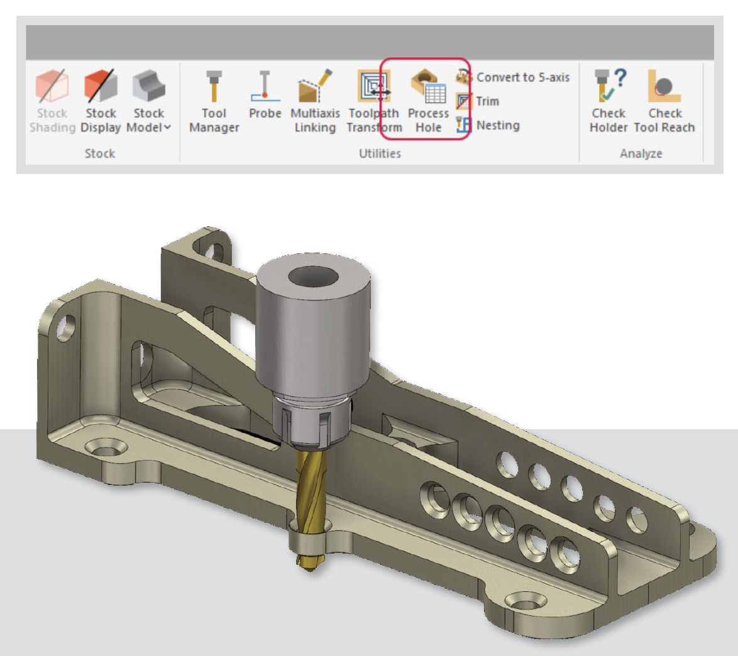Image resolution: width=738 pixels, height=656 pixels.
Task: Open the Nesting utility
Action: pyautogui.click(x=488, y=125)
